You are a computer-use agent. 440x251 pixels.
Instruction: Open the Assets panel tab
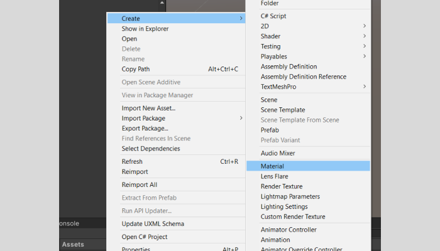pyautogui.click(x=73, y=245)
